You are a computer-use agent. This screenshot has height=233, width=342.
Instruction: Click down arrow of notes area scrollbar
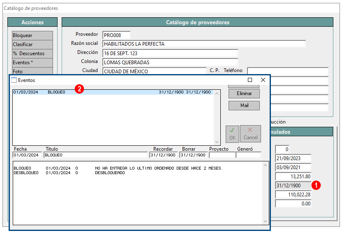[x=265, y=221]
